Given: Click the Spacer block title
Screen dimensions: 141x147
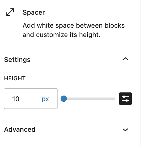Looking at the screenshot, I should point(34,12).
